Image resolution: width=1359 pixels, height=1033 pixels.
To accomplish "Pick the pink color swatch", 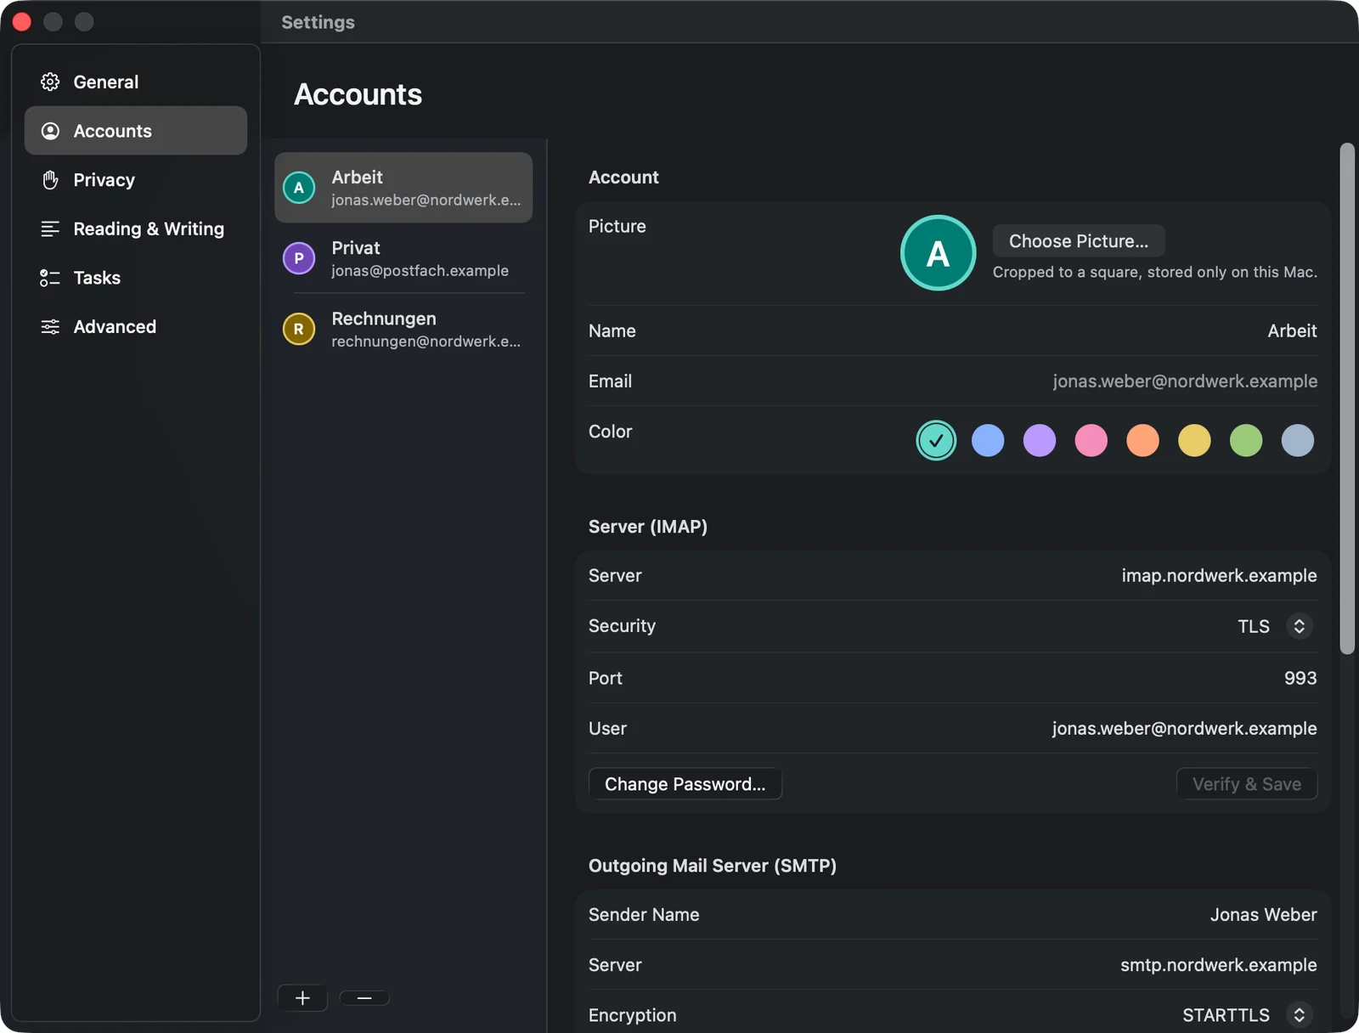I will [1091, 440].
